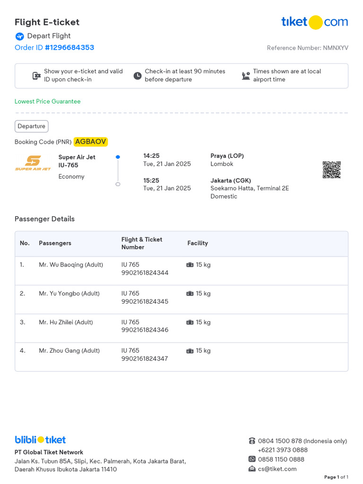
Task: Click the flight number IU-765
Action: point(68,165)
